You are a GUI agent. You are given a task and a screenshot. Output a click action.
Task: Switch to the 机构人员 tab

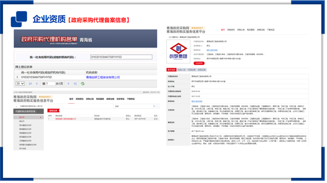click(x=182, y=69)
